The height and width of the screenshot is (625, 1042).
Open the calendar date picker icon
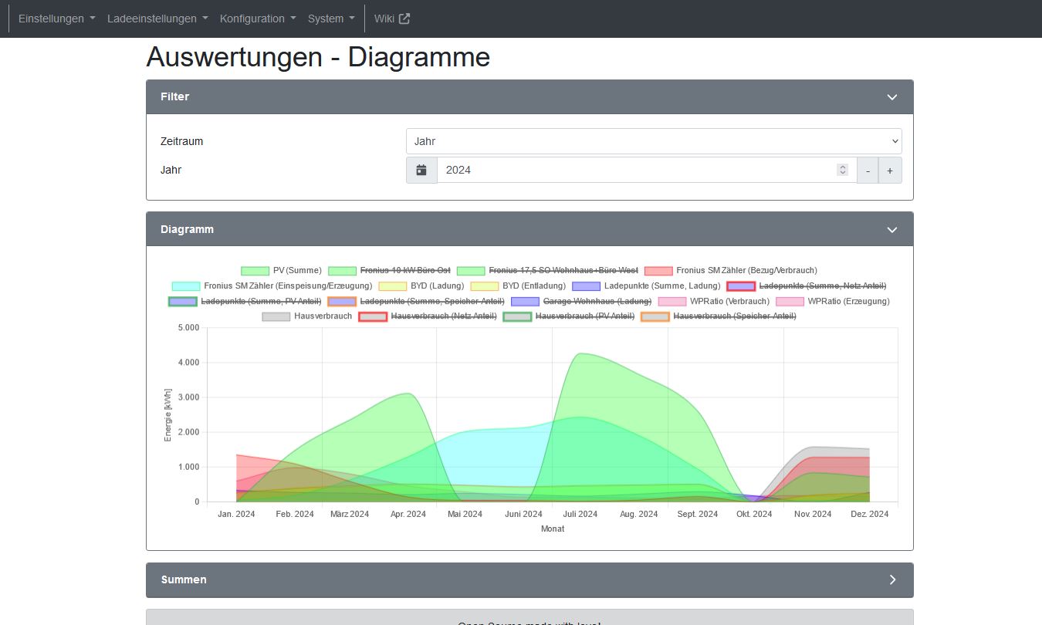[421, 170]
